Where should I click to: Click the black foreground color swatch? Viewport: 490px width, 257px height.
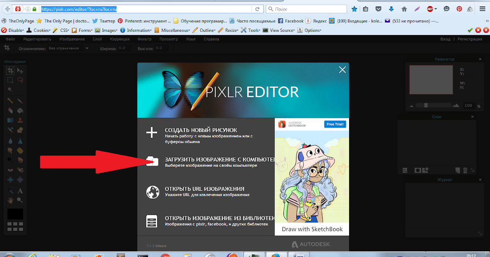[16, 214]
